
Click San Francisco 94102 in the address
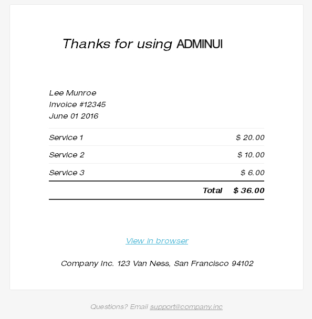[x=214, y=263]
